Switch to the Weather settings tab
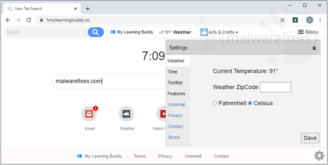The height and width of the screenshot is (165, 328). click(x=178, y=61)
